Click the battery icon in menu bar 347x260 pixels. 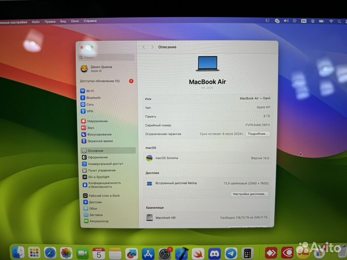pos(321,21)
